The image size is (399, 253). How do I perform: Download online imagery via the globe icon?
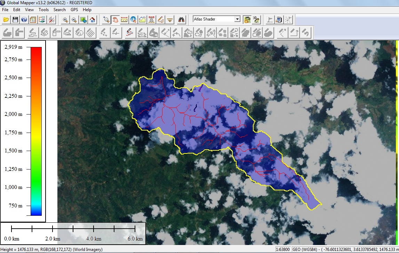click(24, 19)
